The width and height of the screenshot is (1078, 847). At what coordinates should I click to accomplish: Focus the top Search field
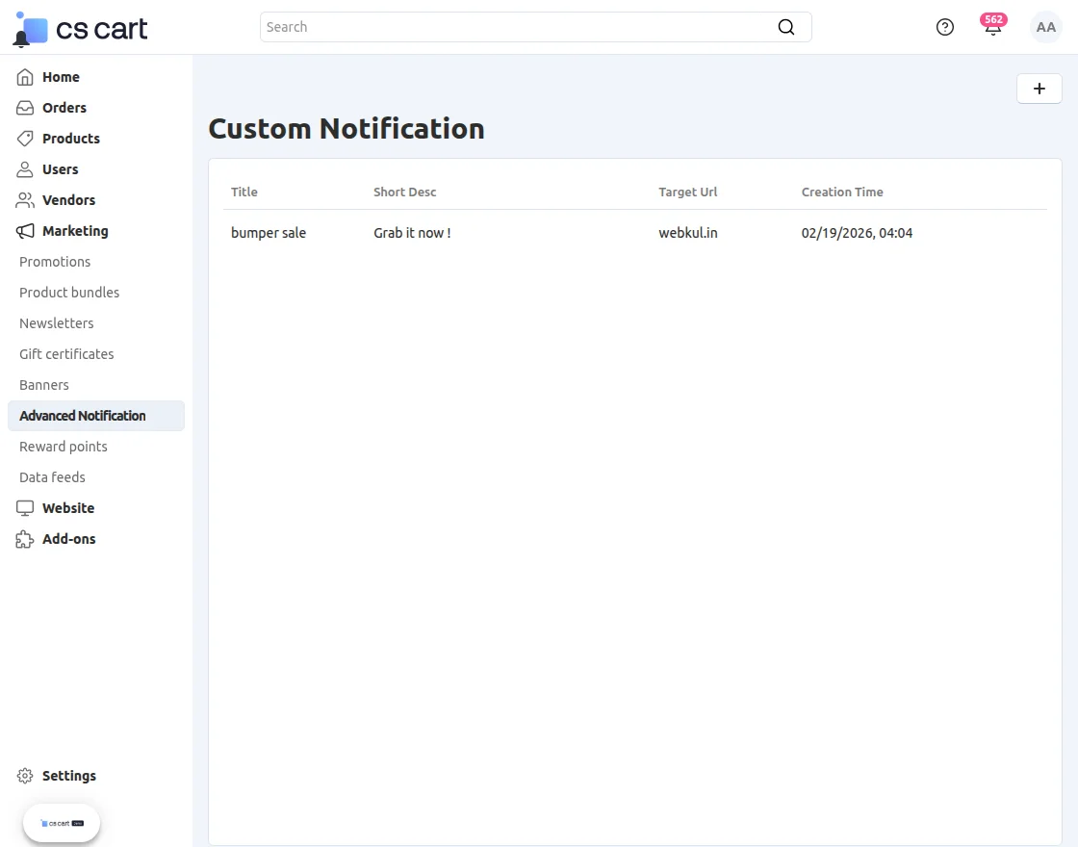(520, 27)
